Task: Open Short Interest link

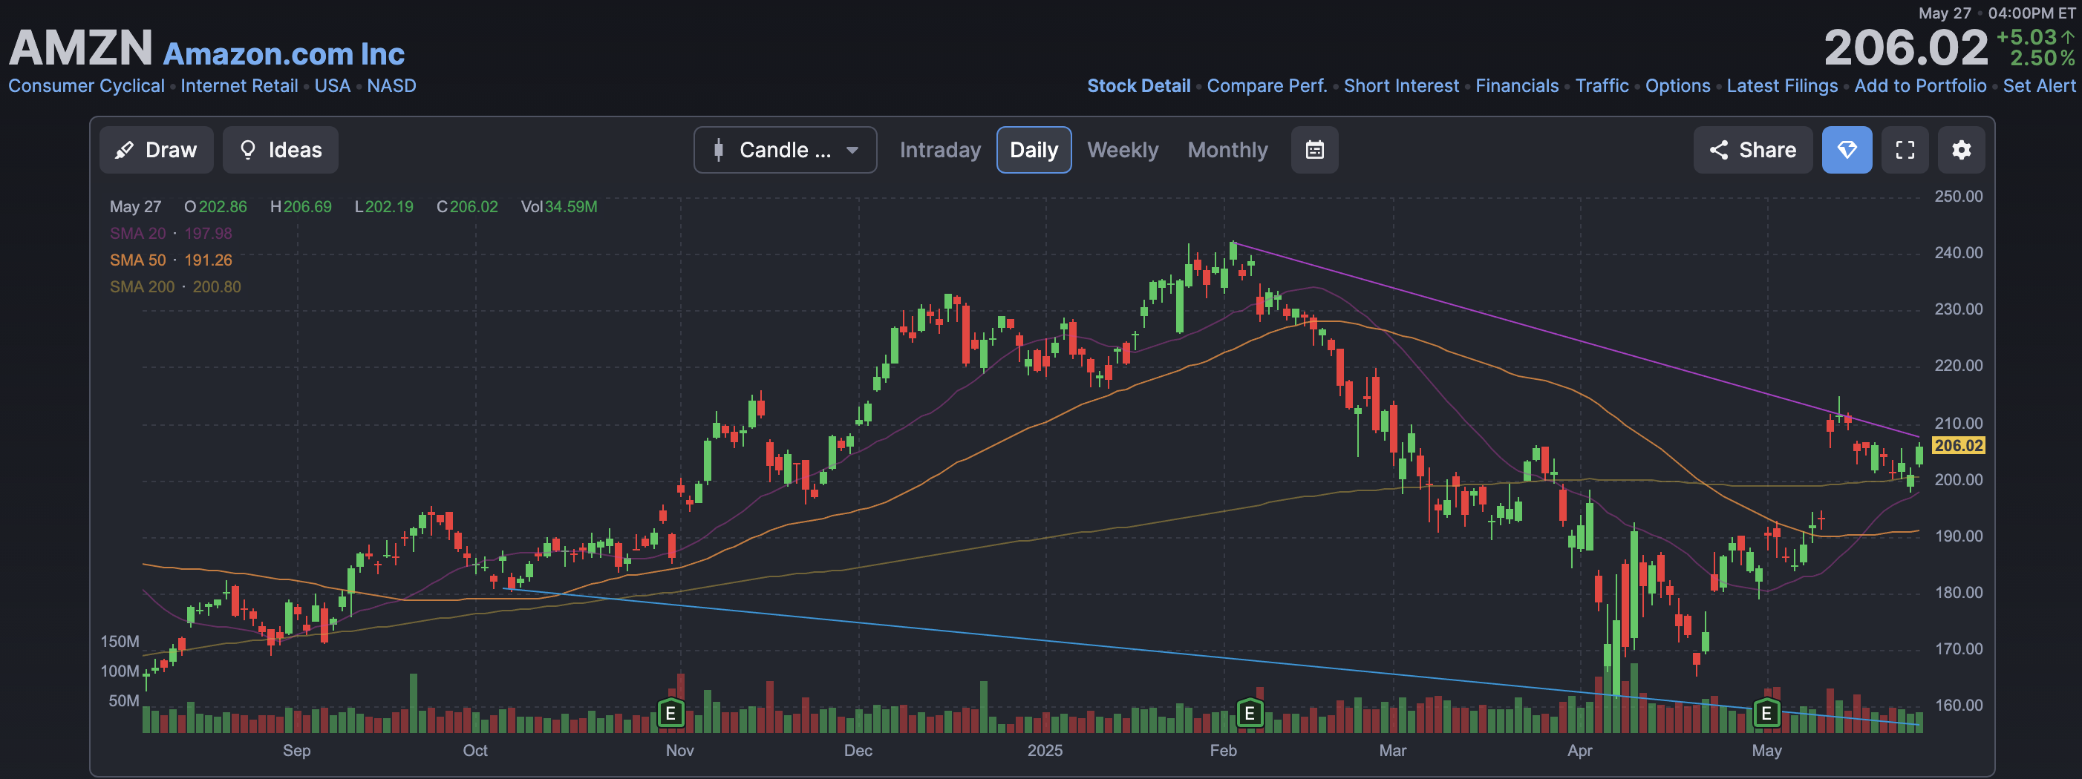Action: (1400, 85)
